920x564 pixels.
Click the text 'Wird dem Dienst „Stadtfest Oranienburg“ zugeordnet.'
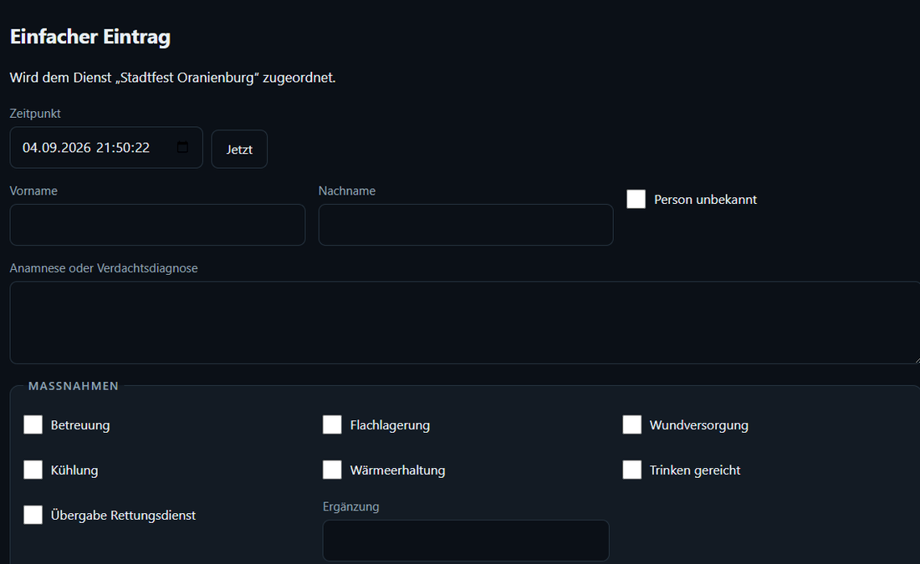coord(172,78)
